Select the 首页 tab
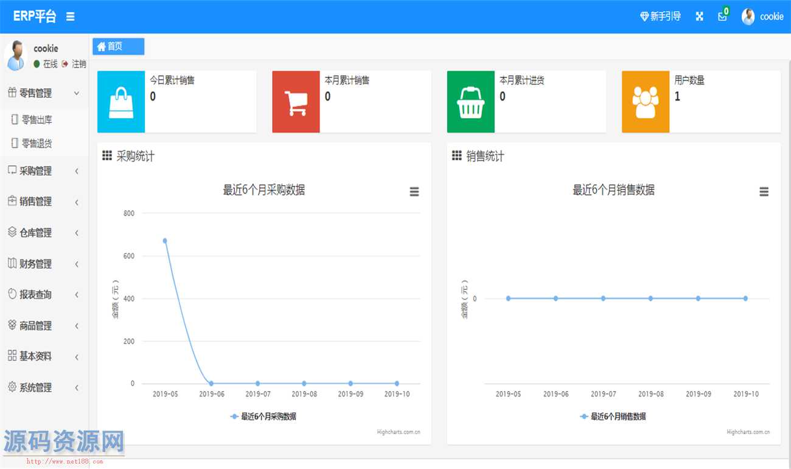Image resolution: width=791 pixels, height=469 pixels. point(118,46)
